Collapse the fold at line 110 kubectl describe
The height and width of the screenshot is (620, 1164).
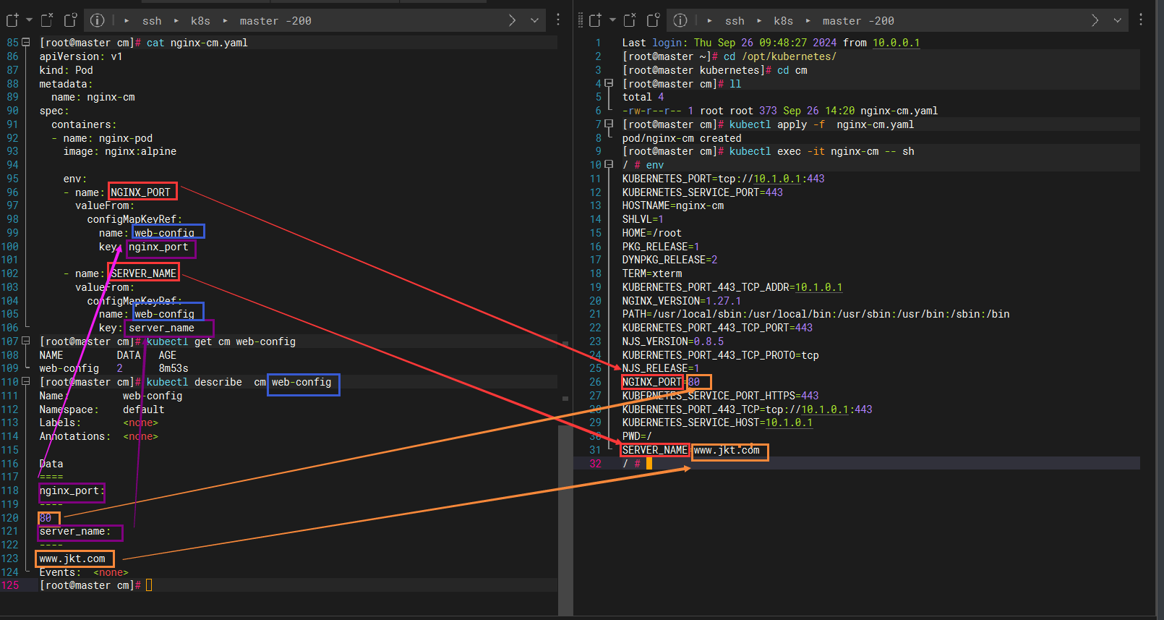[x=26, y=382]
